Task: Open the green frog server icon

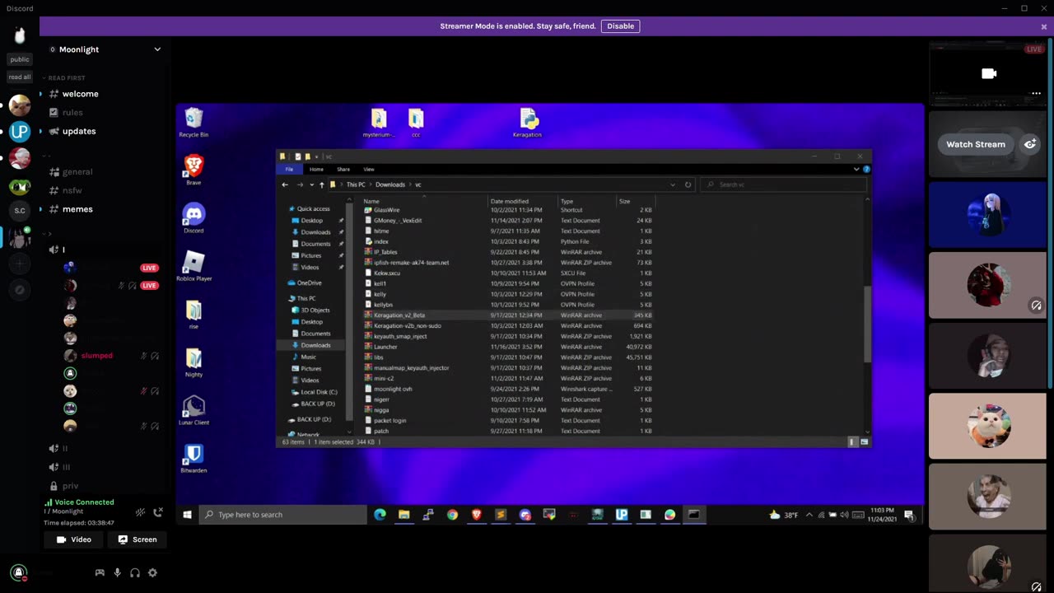Action: coord(20,186)
